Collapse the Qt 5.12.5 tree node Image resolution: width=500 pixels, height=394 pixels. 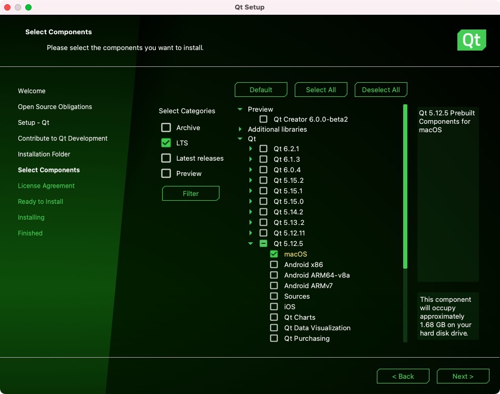pos(251,243)
